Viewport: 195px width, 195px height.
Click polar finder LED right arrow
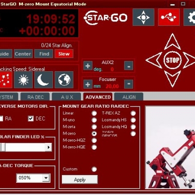[48, 147]
